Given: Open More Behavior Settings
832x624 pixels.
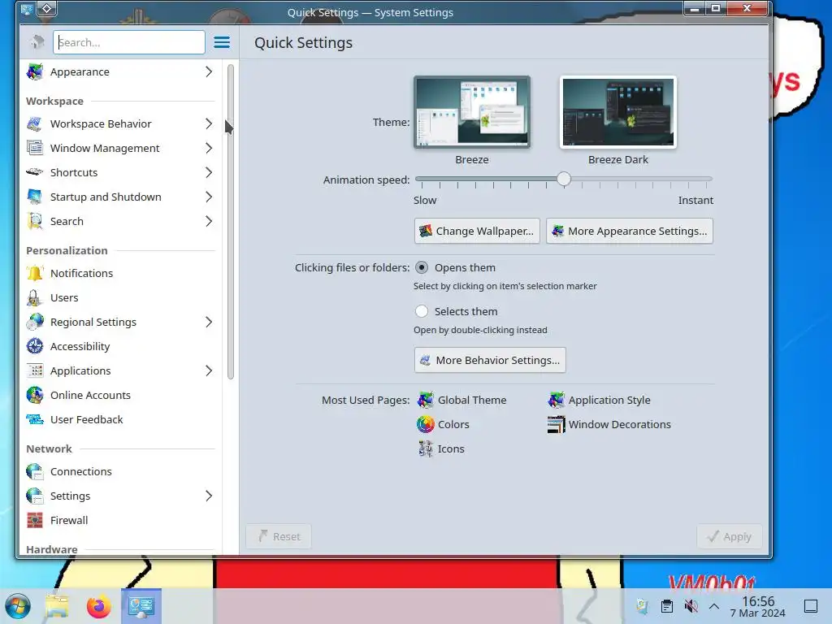Looking at the screenshot, I should click(x=490, y=360).
